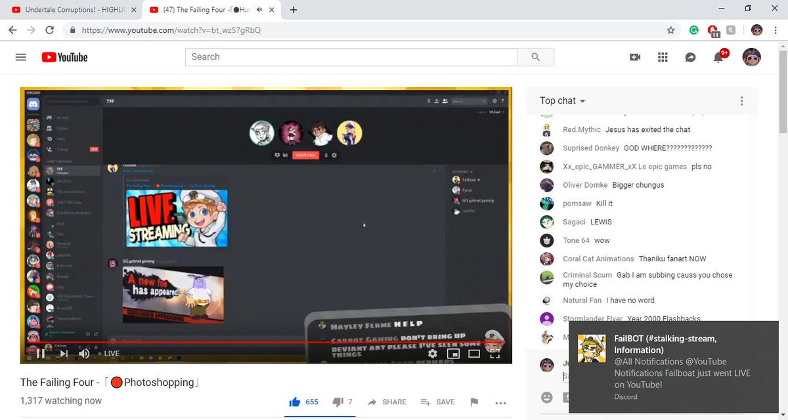Toggle full screen on the player
788x420 pixels.
point(495,354)
